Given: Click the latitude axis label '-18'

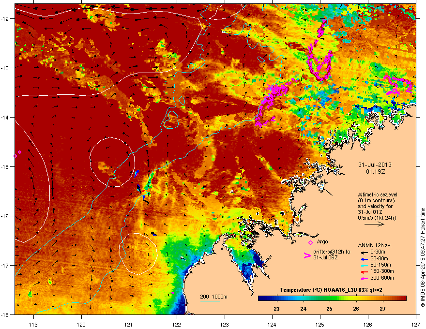Looking at the screenshot, I should click(5, 314).
